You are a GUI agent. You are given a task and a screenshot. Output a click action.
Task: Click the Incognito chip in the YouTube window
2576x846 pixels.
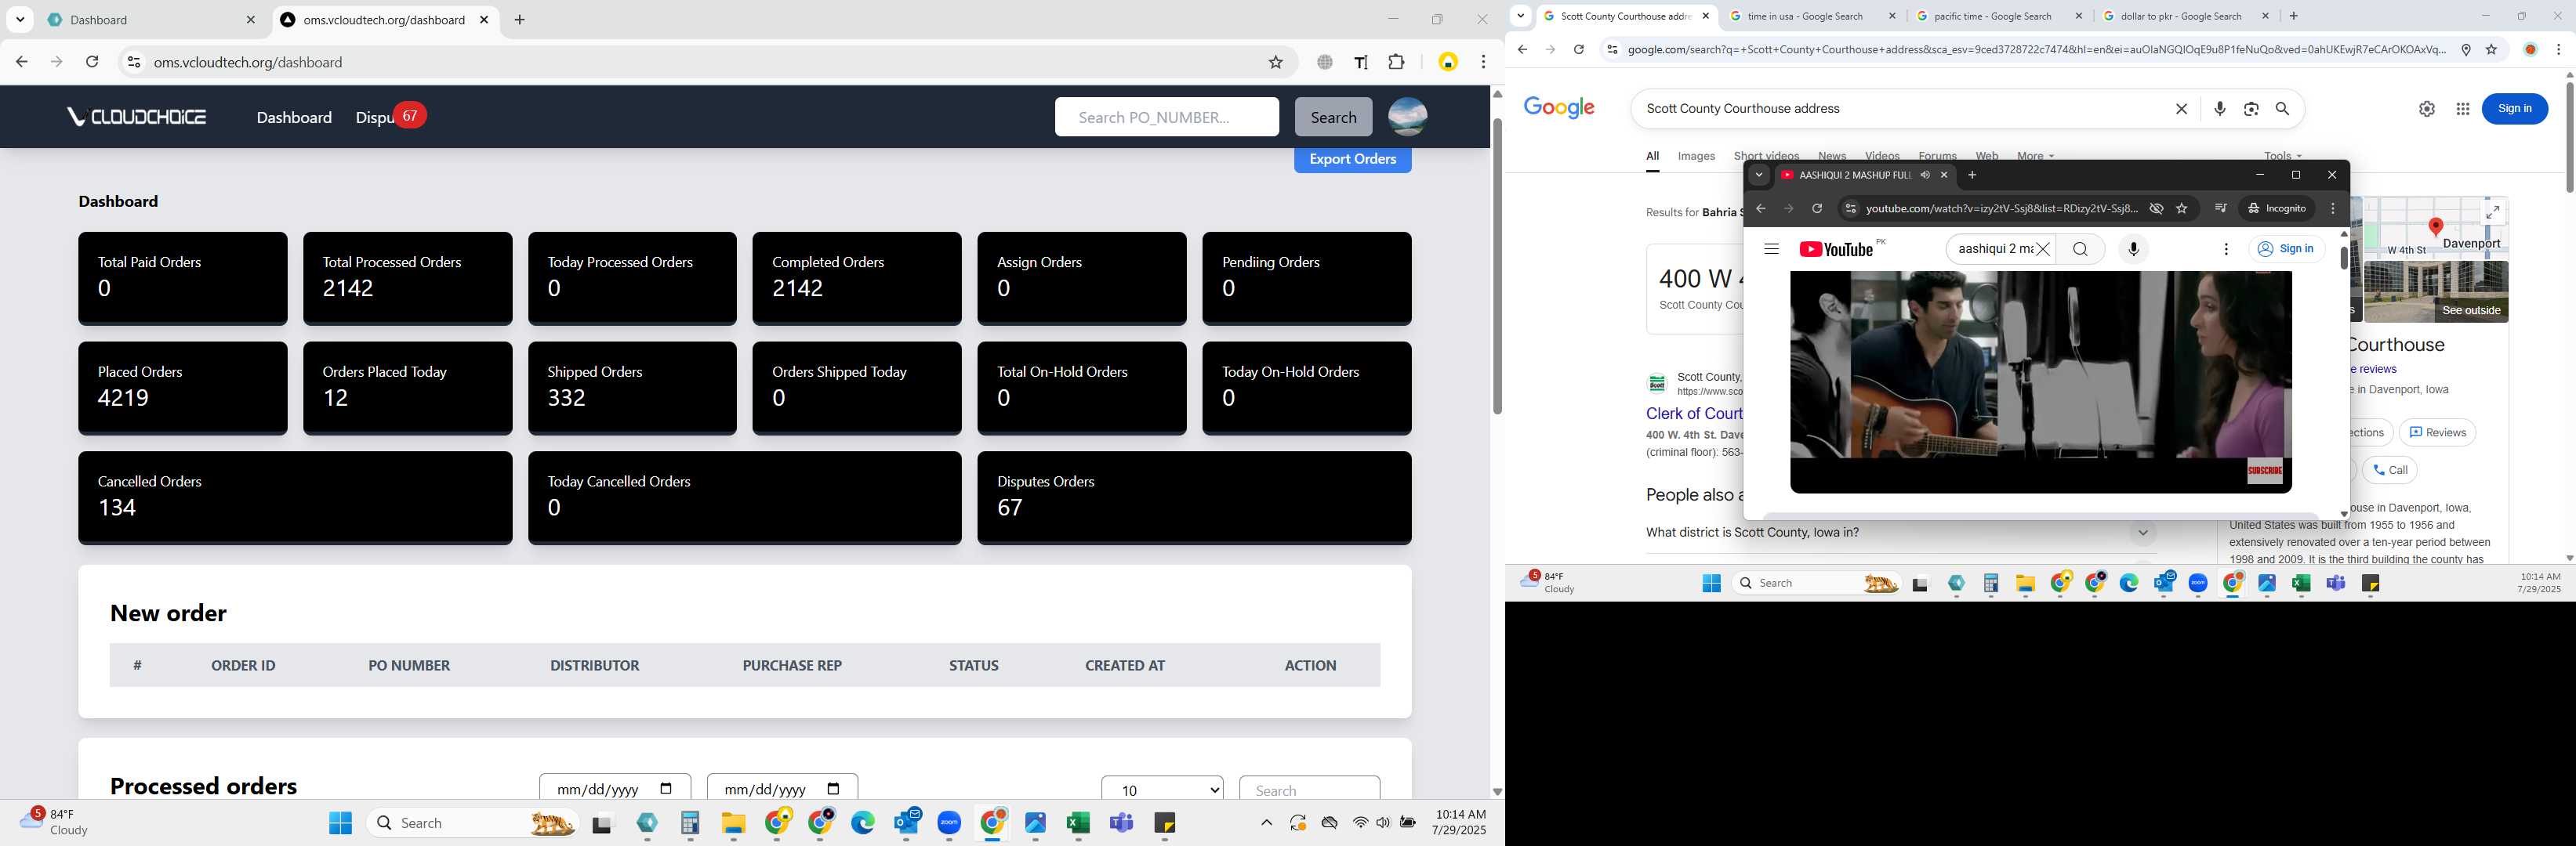pyautogui.click(x=2277, y=208)
